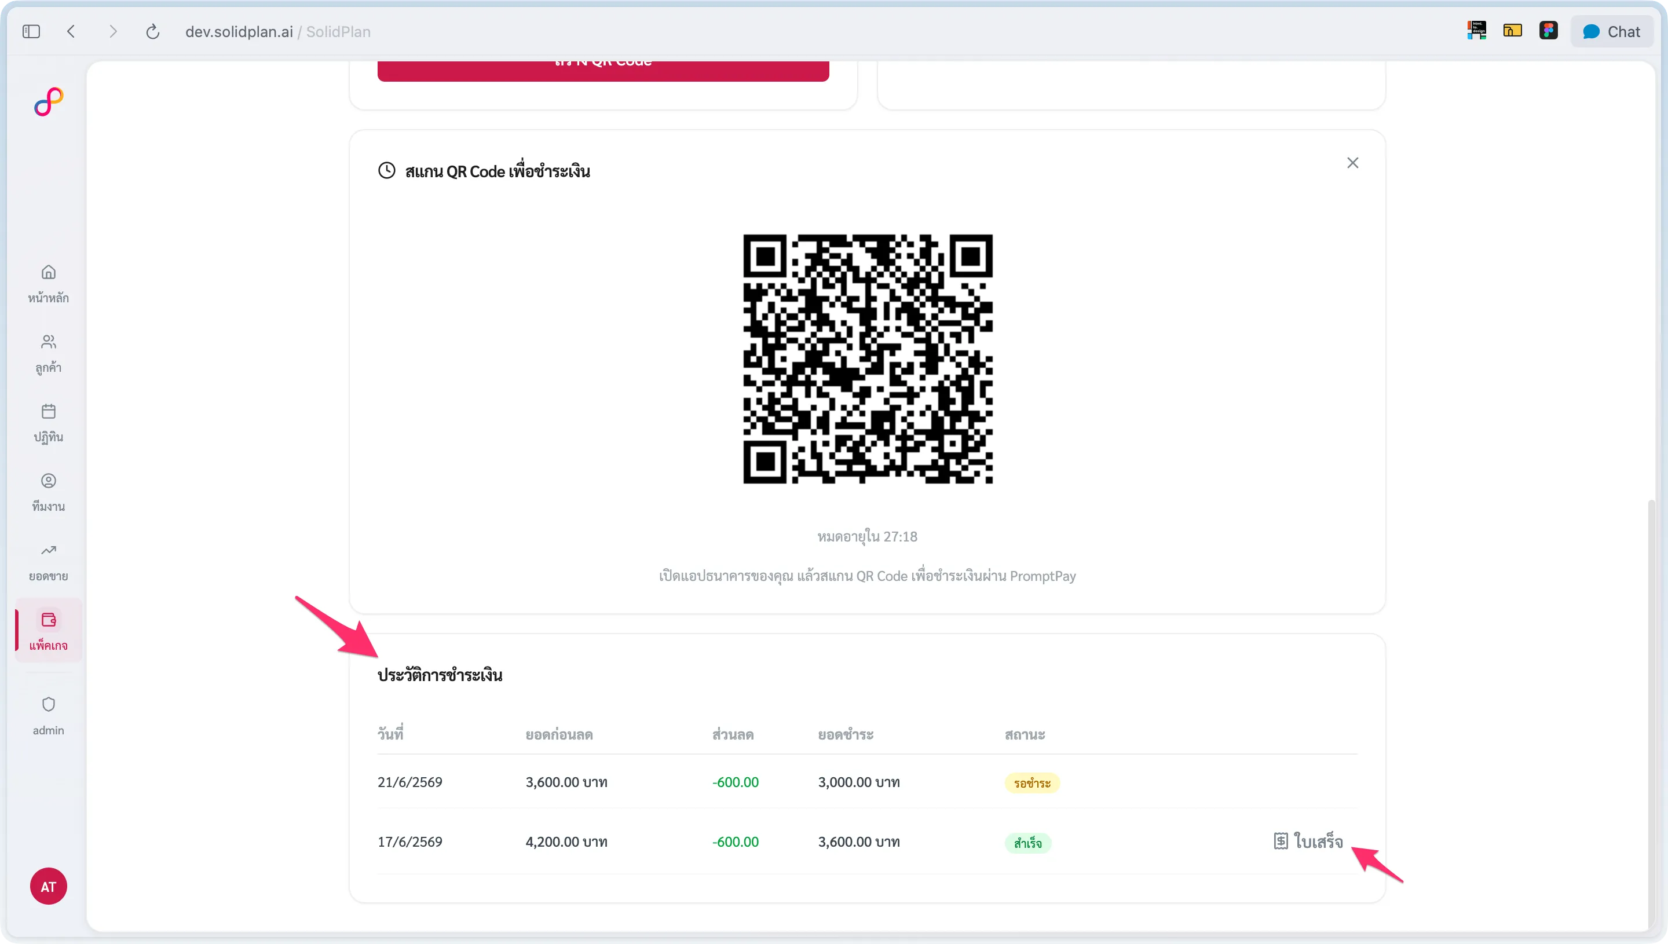Click the สำเร็จ success status badge
Image resolution: width=1668 pixels, height=944 pixels.
pos(1027,843)
